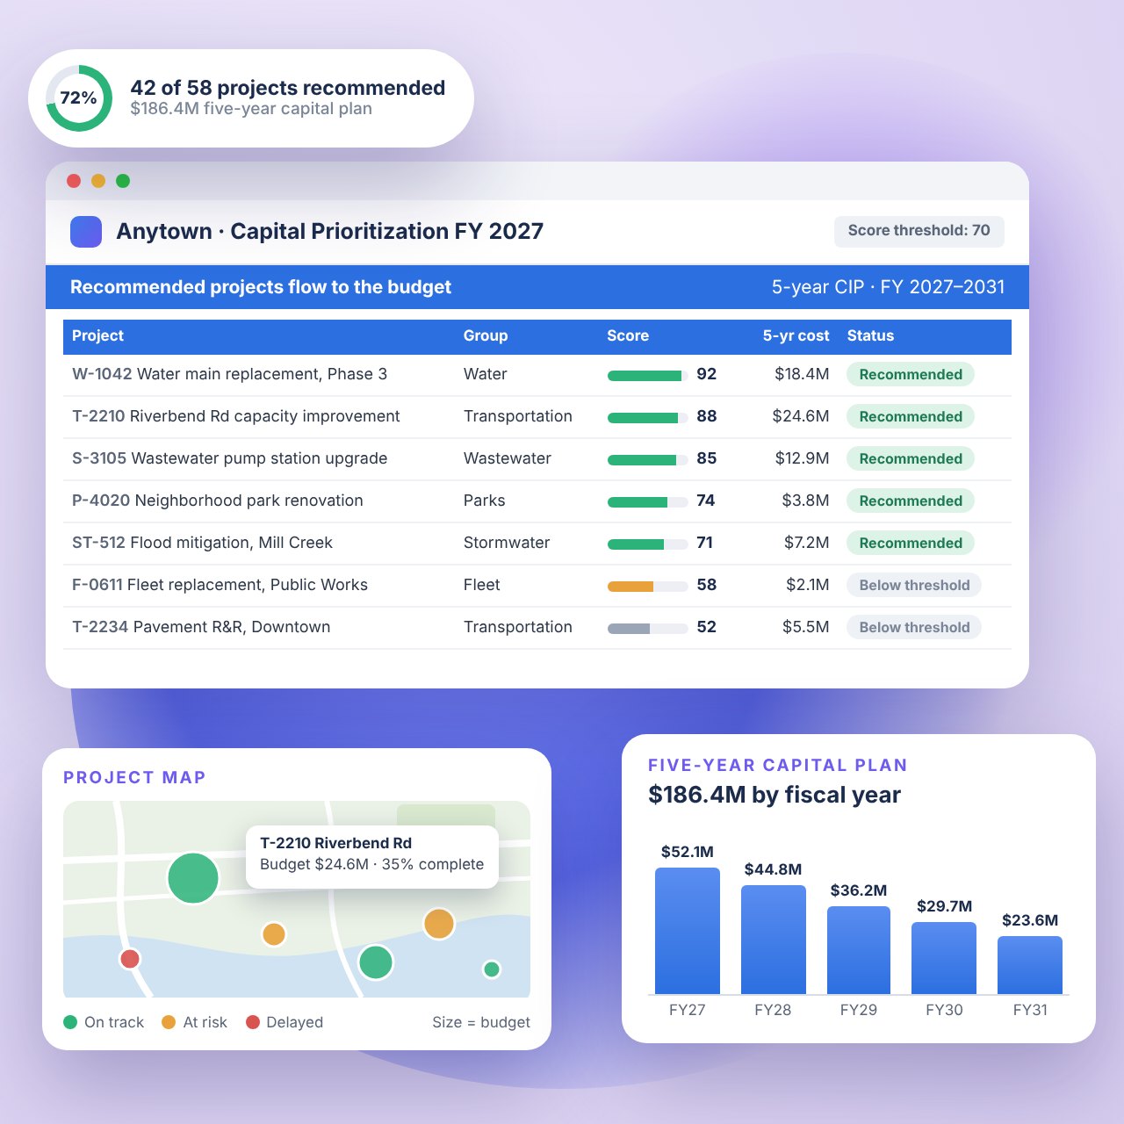
Task: Click Recommended status for W-1042 Water main
Action: pos(911,375)
